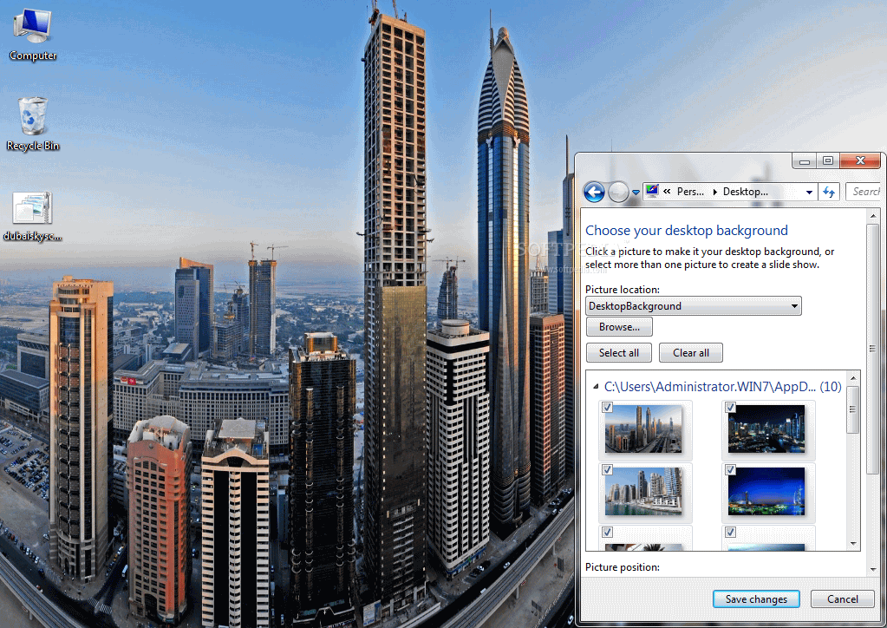Image resolution: width=887 pixels, height=628 pixels.
Task: Click the window's outer scrollbar up arrow
Action: click(x=873, y=216)
